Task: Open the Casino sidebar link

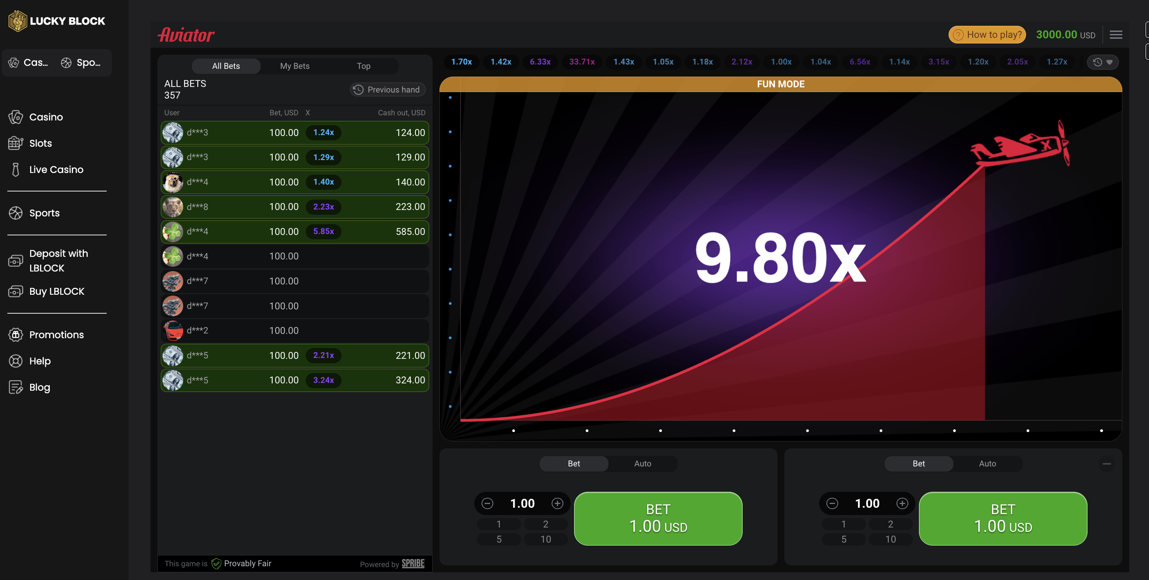Action: pyautogui.click(x=46, y=117)
